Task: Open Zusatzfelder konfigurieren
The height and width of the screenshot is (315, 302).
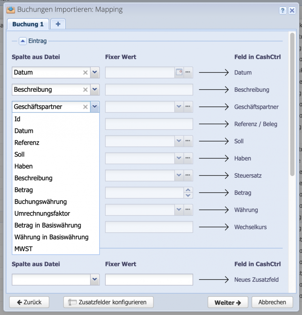Action: (x=108, y=302)
